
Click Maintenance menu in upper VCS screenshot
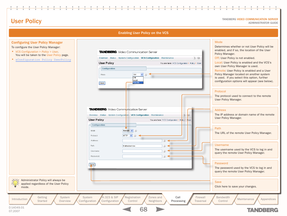coord(168,58)
